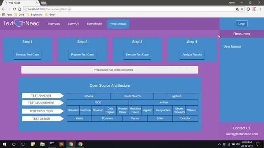264x148 pixels.
Task: Click the Appium cell
Action: coord(148,110)
